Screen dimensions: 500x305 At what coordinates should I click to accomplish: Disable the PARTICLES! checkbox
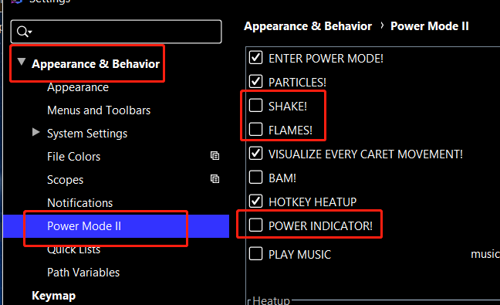click(255, 81)
